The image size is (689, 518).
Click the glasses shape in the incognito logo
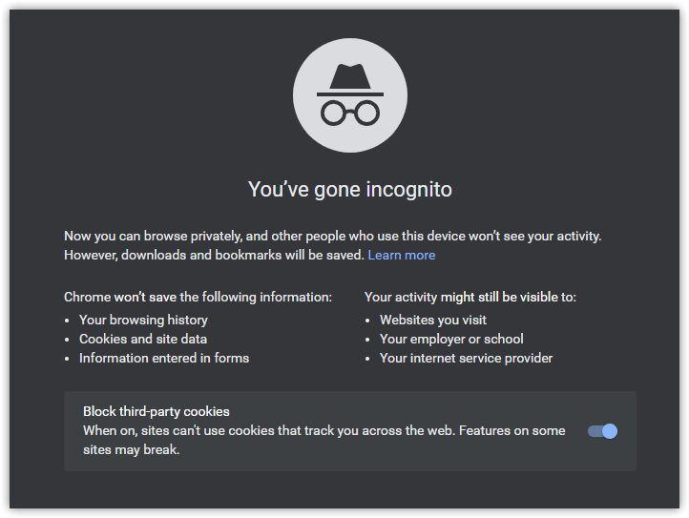coord(349,113)
